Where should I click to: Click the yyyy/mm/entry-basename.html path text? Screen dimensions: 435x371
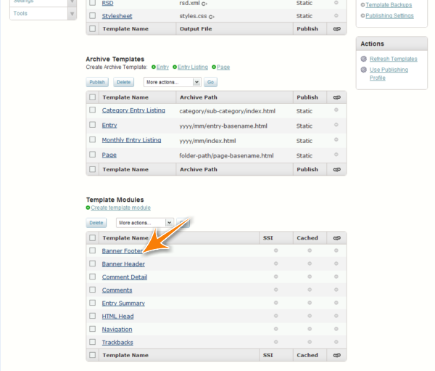pyautogui.click(x=223, y=126)
